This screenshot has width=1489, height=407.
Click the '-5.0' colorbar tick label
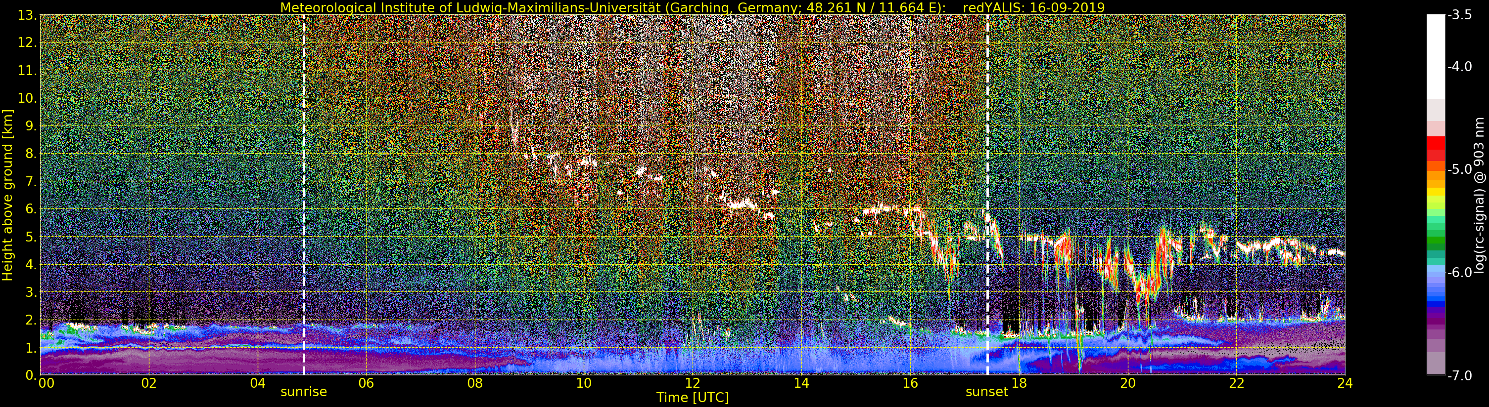pos(1459,169)
